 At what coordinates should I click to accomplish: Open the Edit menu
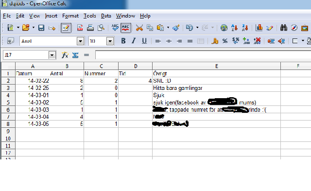coord(20,16)
